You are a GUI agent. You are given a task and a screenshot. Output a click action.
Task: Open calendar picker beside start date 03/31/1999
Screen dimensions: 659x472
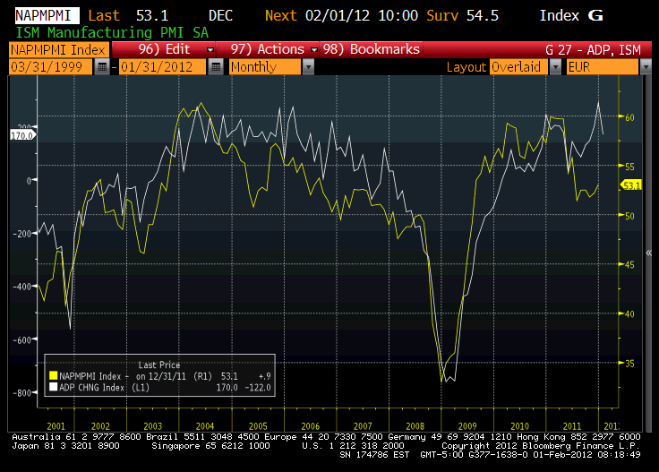[x=102, y=67]
